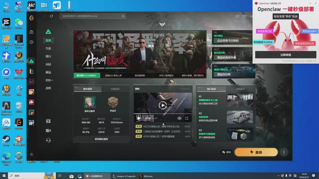This screenshot has height=179, width=319.
Task: Select the white masked face game icon
Action: (32, 123)
